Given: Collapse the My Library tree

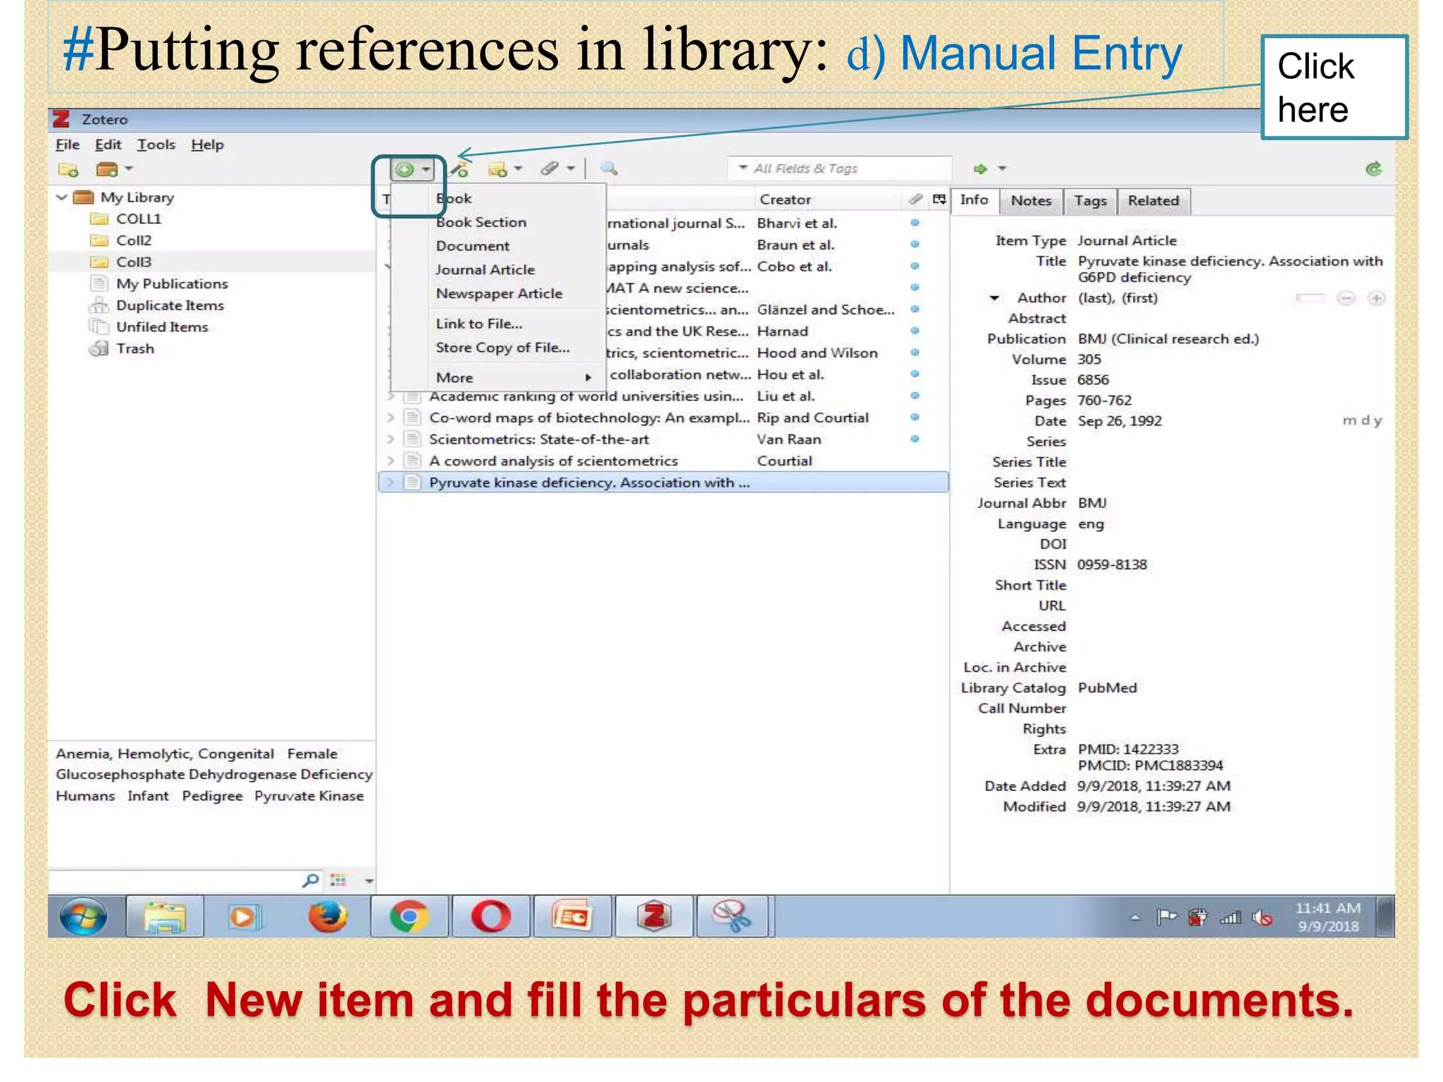Looking at the screenshot, I should 62,197.
